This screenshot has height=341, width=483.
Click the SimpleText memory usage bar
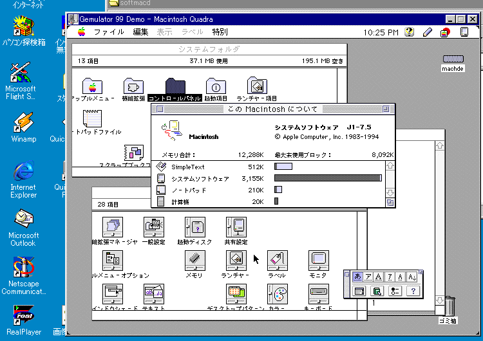pos(283,167)
